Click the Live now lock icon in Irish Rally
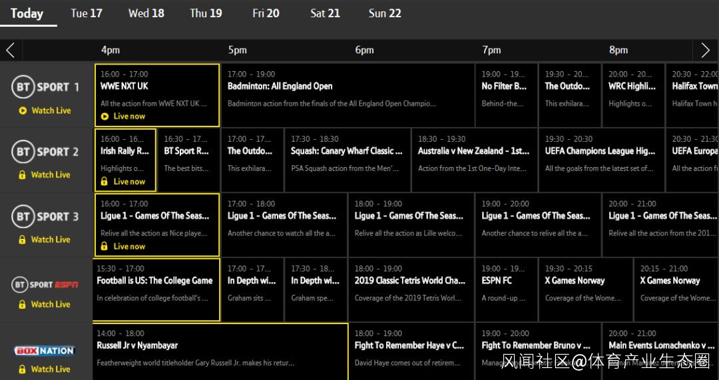Screen dimensions: 719x380 (x=104, y=182)
